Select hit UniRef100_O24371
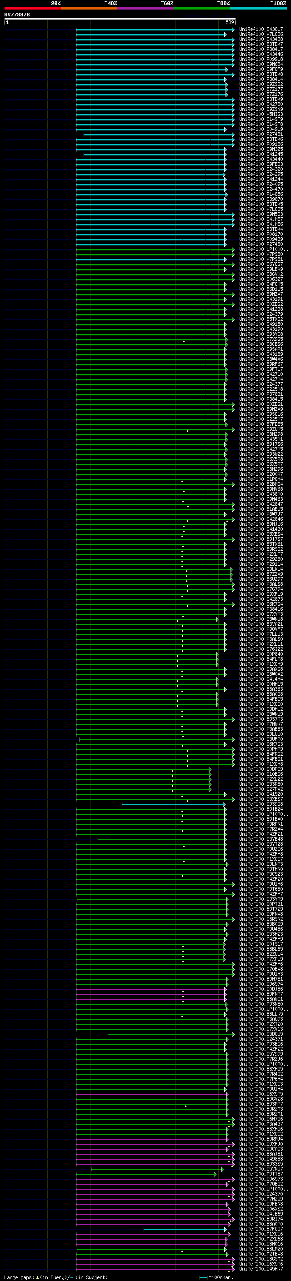Viewport: 291px width, 1281px height. (261, 1039)
